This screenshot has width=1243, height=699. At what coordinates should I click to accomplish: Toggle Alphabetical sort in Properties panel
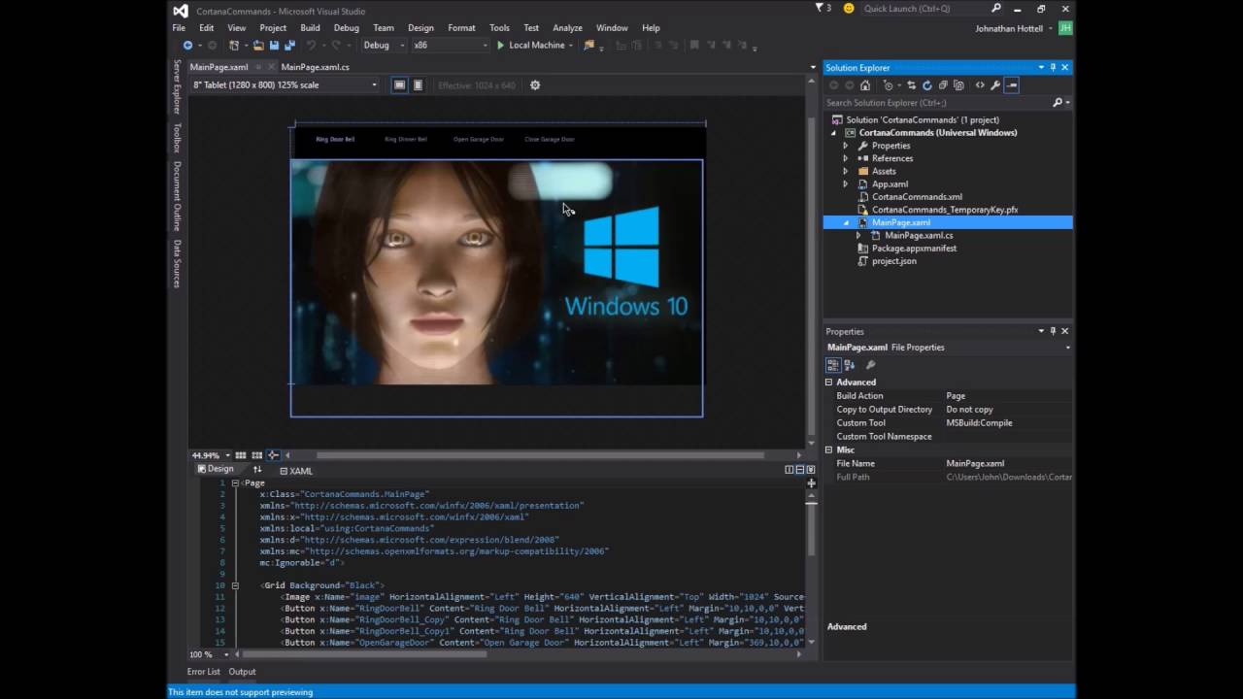tap(850, 365)
